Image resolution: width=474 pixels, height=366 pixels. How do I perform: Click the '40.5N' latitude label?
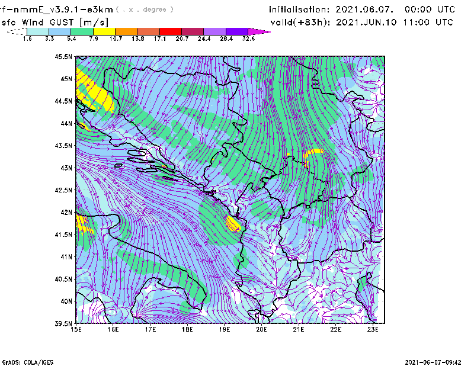tap(63, 280)
